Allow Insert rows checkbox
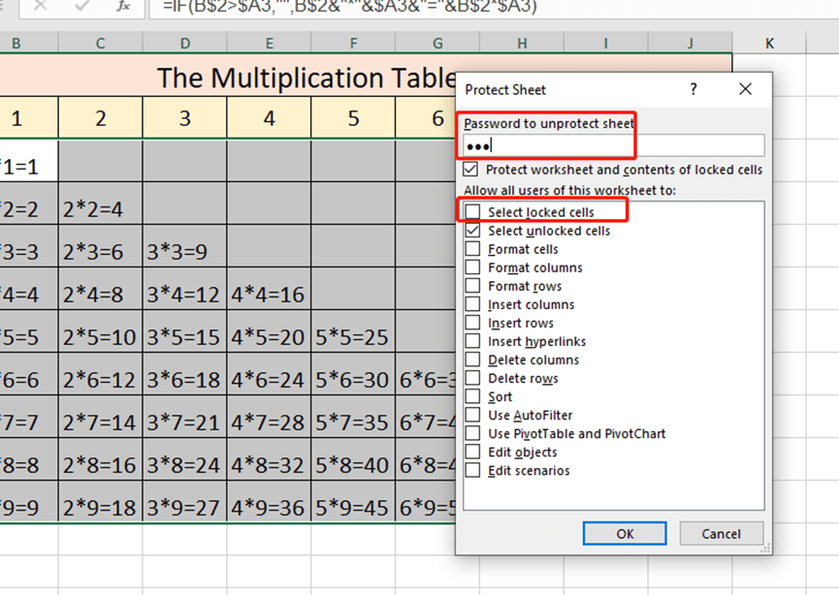The height and width of the screenshot is (595, 839). coord(473,323)
